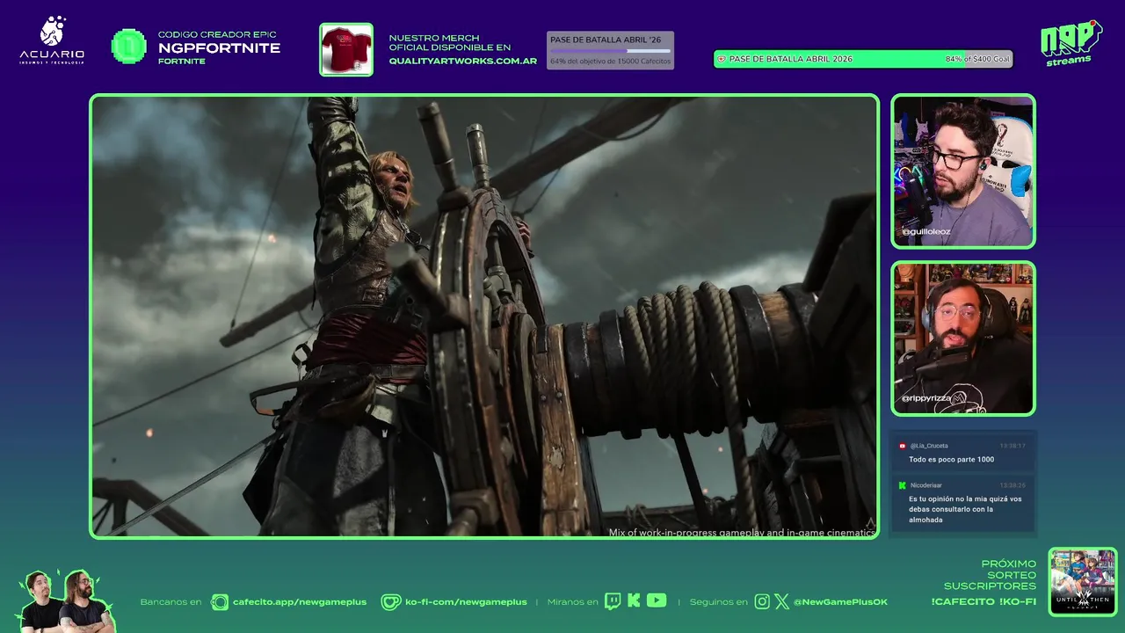Click the Ko-fi cup icon
Screen dimensions: 1125x633
pos(390,602)
